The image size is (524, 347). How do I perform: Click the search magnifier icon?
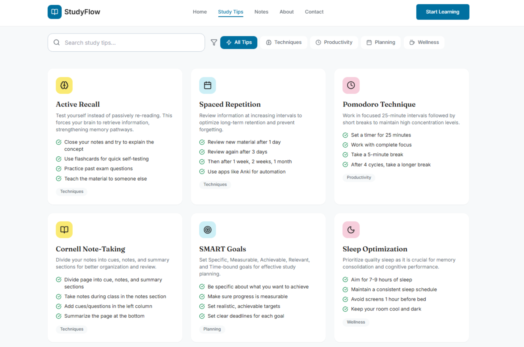click(x=57, y=42)
